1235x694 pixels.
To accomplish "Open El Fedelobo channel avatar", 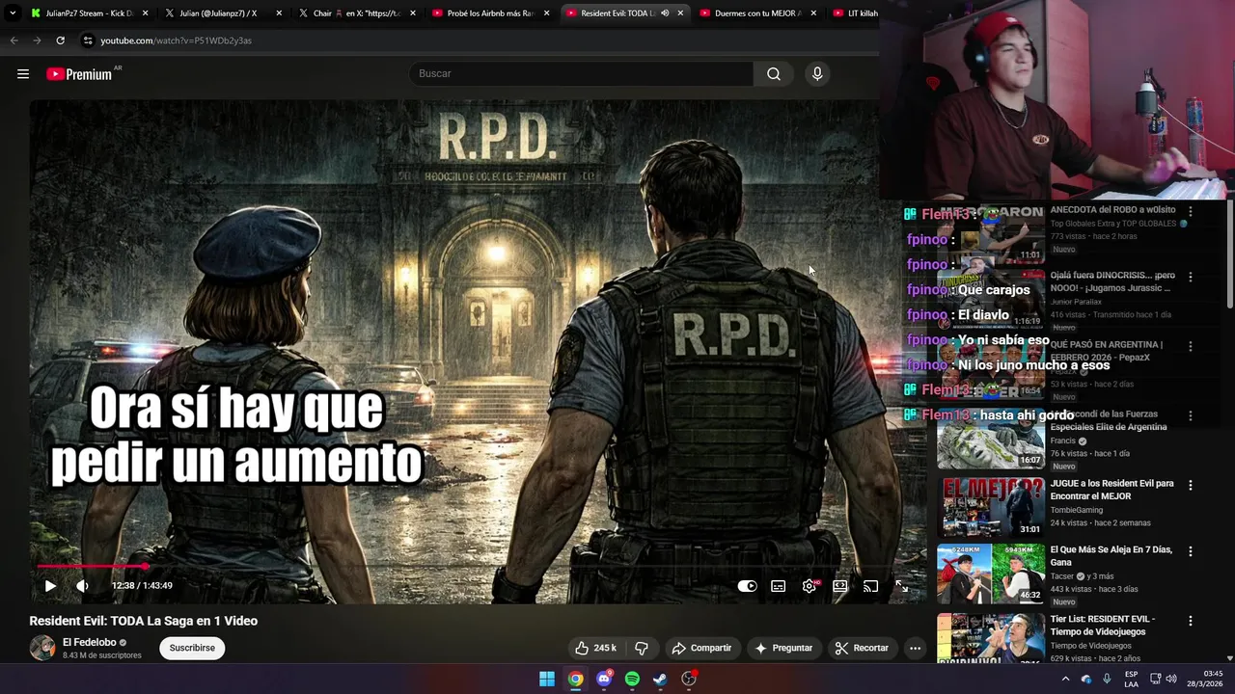I will click(42, 648).
